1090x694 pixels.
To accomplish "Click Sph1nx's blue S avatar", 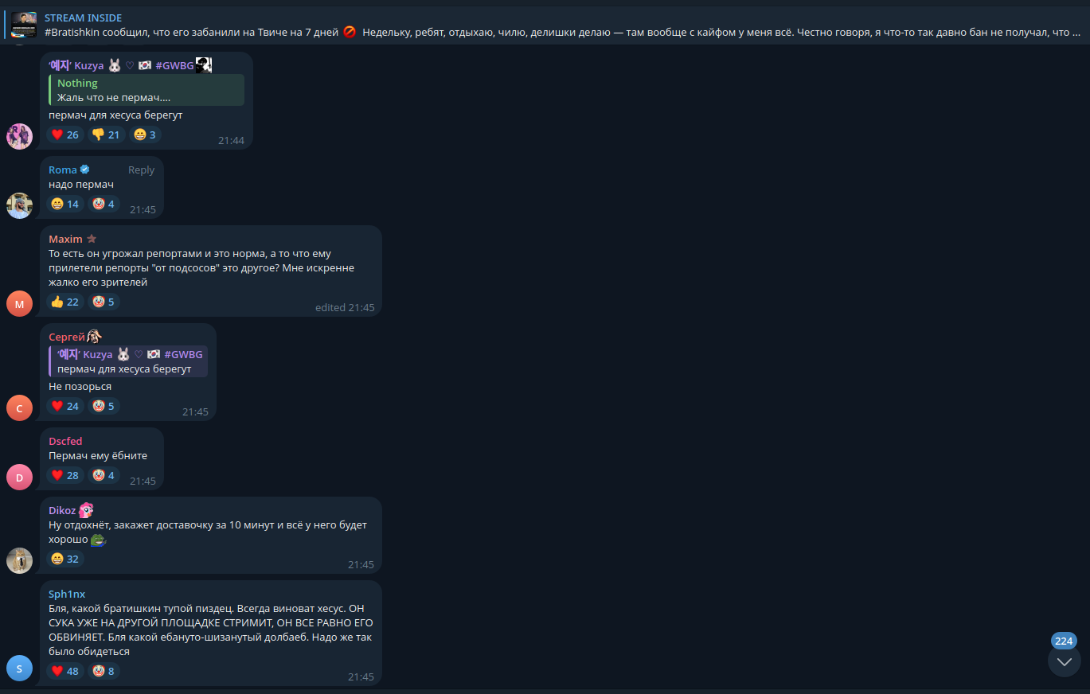I will 19,669.
